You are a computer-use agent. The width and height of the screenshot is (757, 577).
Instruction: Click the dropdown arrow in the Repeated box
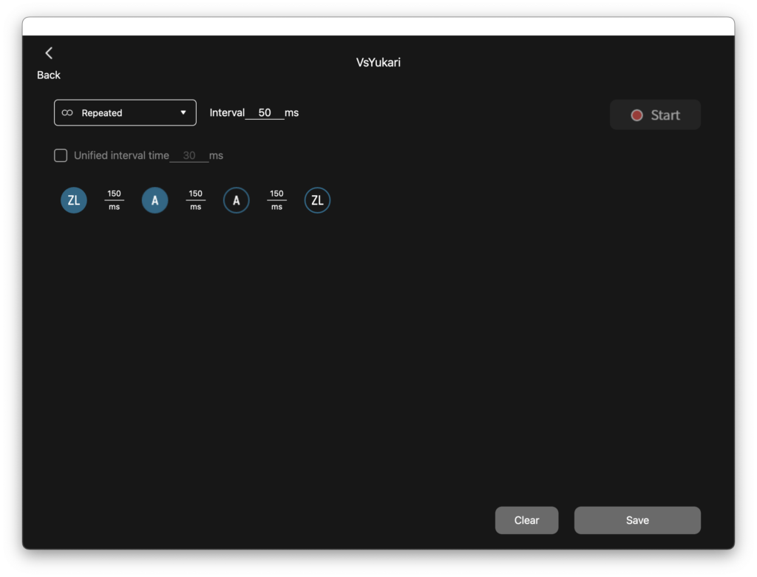(183, 113)
